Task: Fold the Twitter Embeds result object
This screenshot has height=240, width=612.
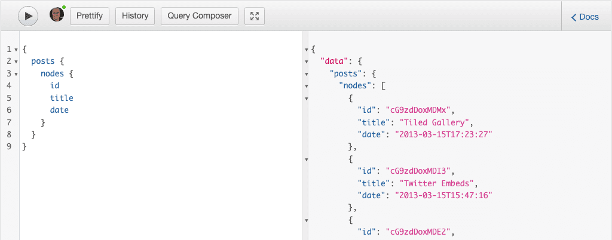Action: pyautogui.click(x=306, y=159)
